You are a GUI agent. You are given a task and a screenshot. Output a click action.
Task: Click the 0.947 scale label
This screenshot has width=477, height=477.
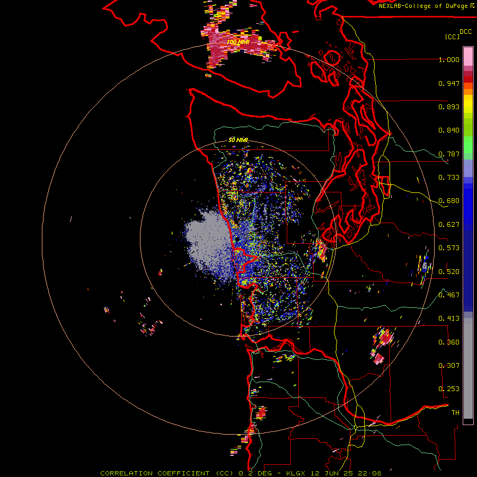[x=449, y=83]
